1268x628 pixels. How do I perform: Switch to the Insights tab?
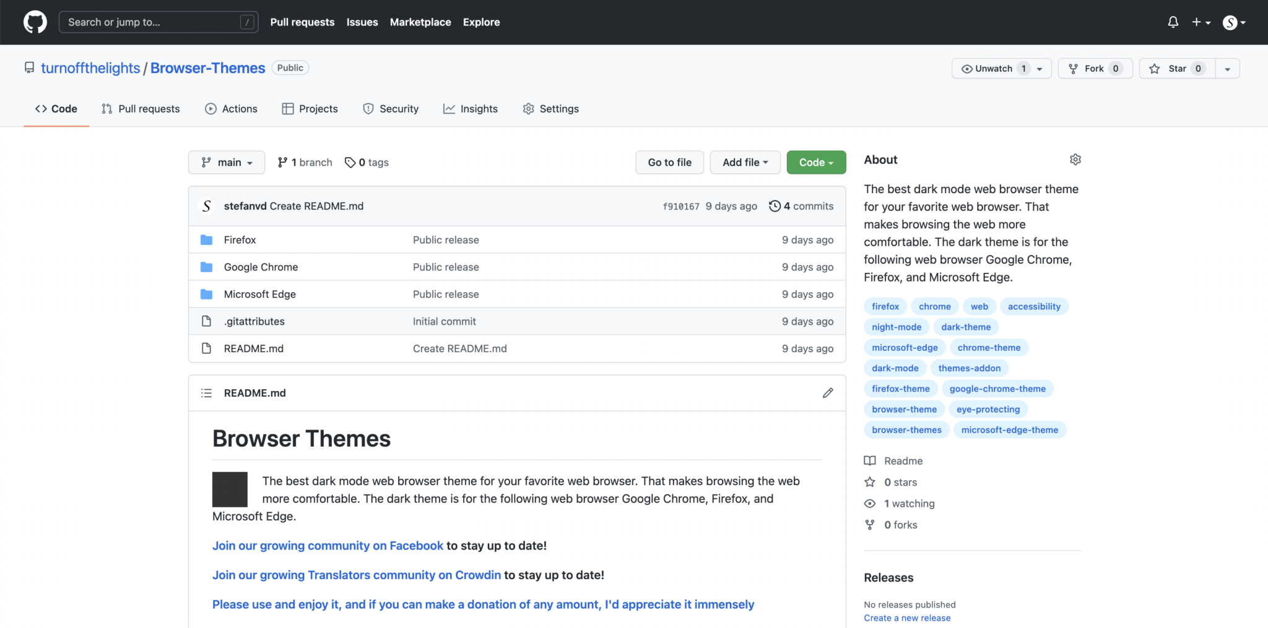coord(471,108)
